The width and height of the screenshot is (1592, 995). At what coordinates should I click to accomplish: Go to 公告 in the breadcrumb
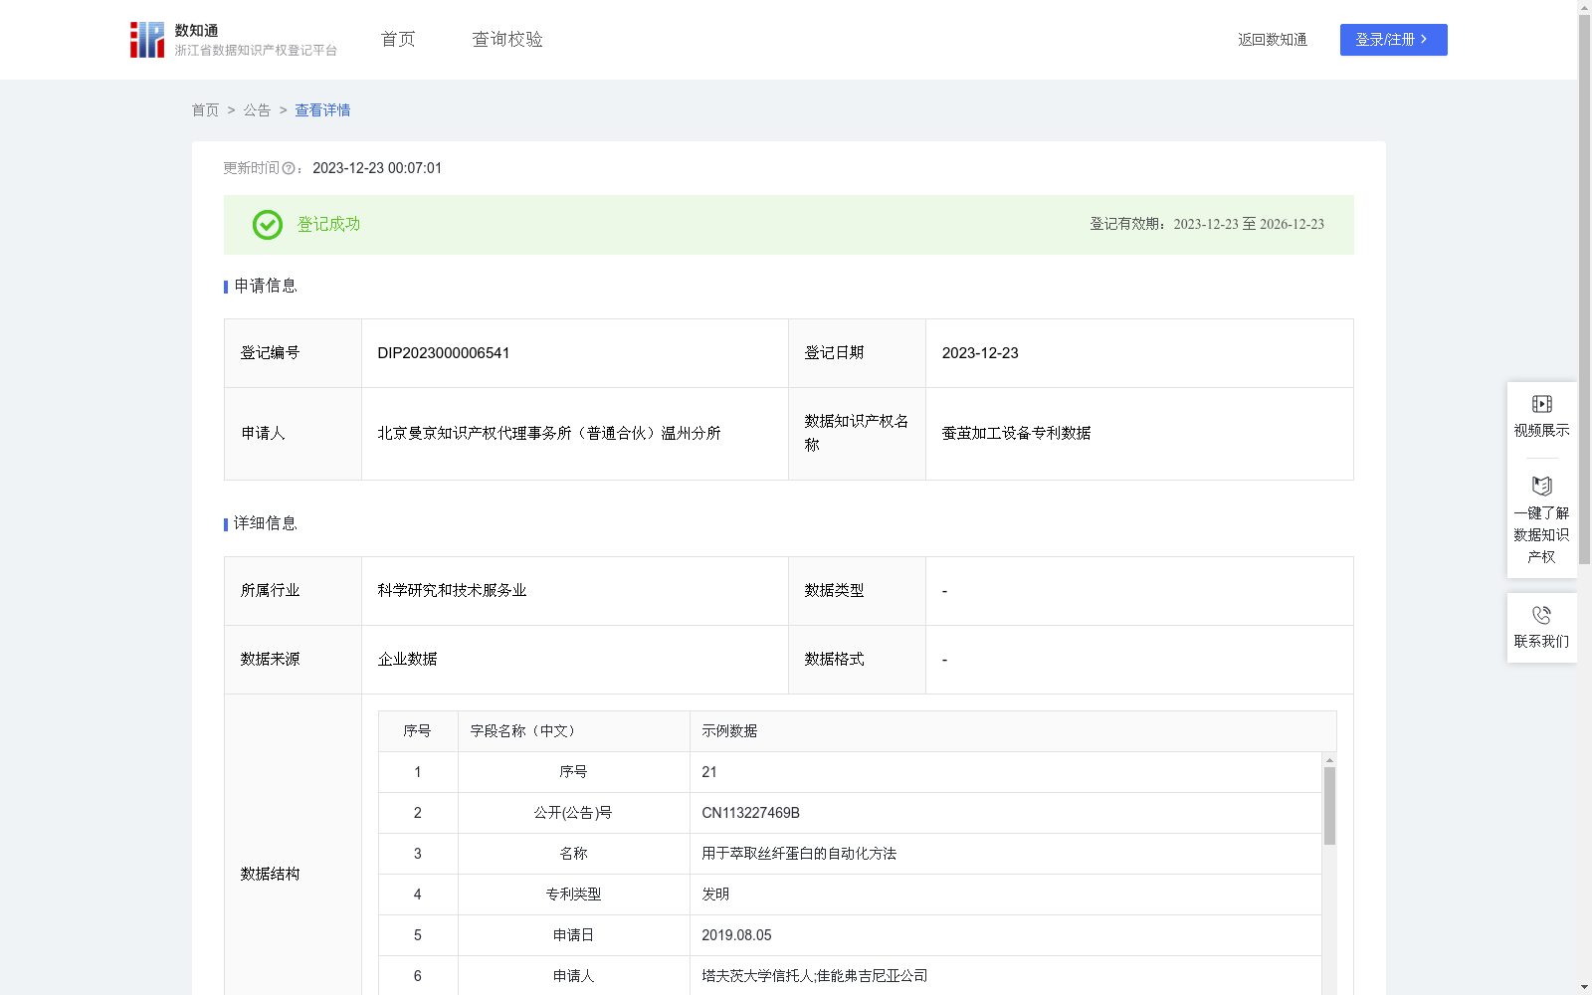(257, 110)
